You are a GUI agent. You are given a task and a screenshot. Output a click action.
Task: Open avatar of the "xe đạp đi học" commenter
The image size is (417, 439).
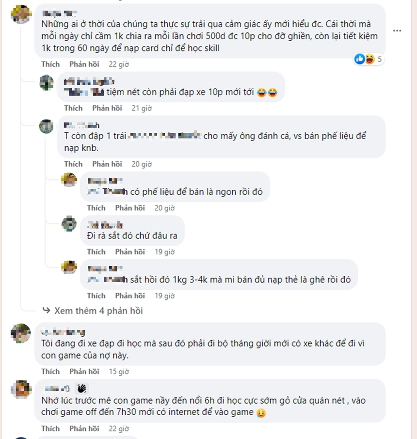[22, 333]
